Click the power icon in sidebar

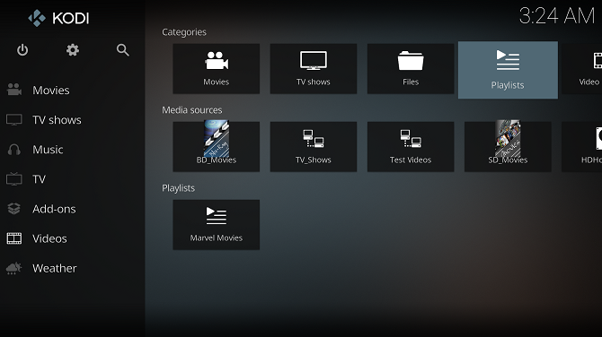tap(22, 50)
